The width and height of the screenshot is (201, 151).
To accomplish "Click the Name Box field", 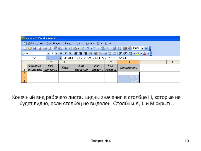I will click(x=34, y=58).
